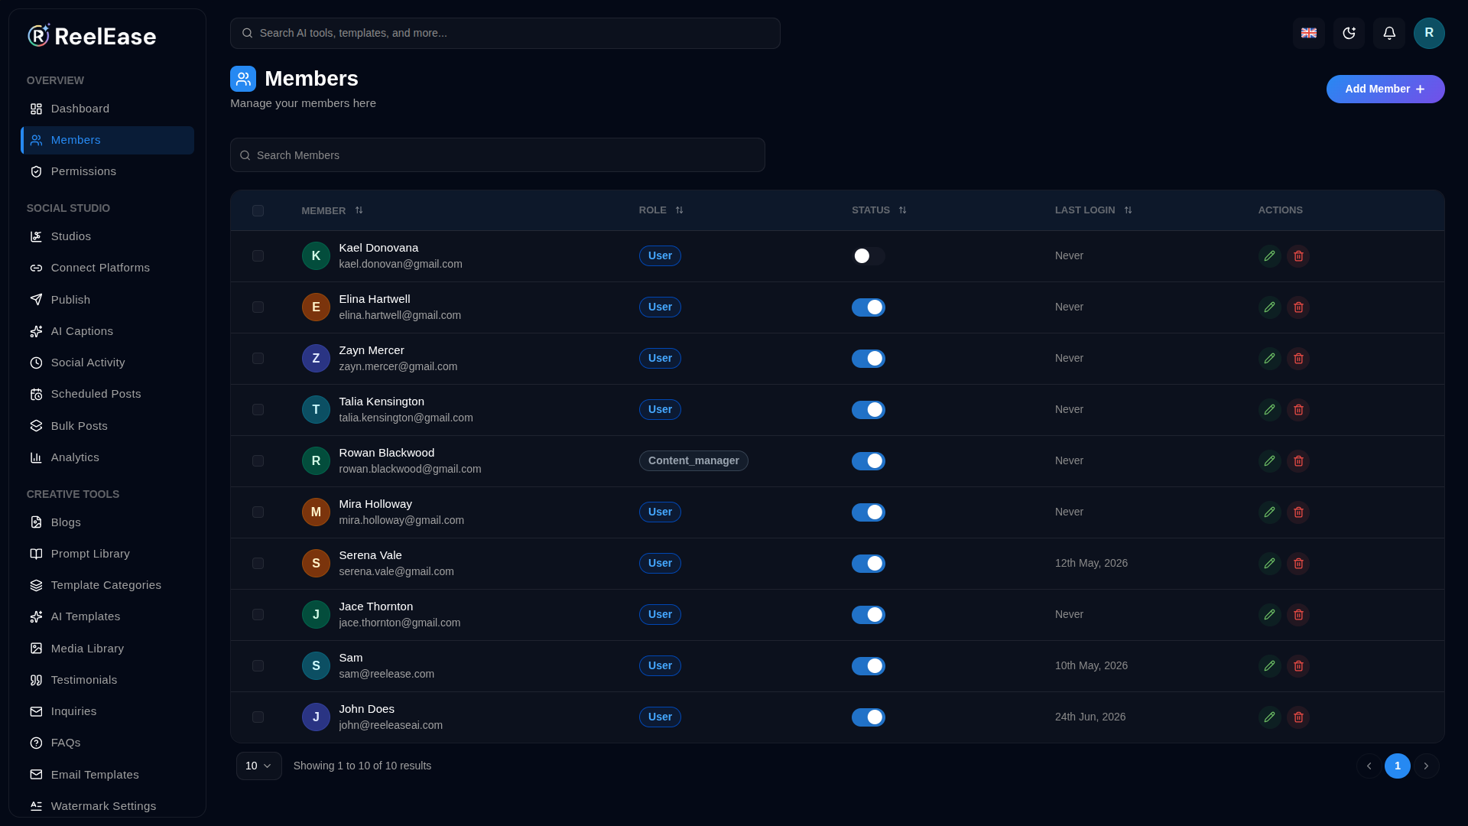This screenshot has width=1468, height=826.
Task: Toggle status switch for Serena Vale
Action: click(869, 564)
